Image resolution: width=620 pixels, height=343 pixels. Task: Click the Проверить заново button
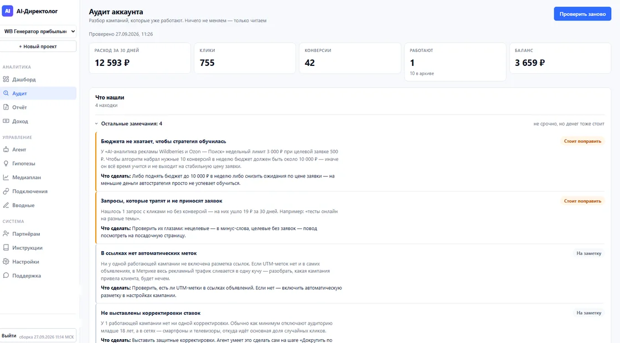582,14
